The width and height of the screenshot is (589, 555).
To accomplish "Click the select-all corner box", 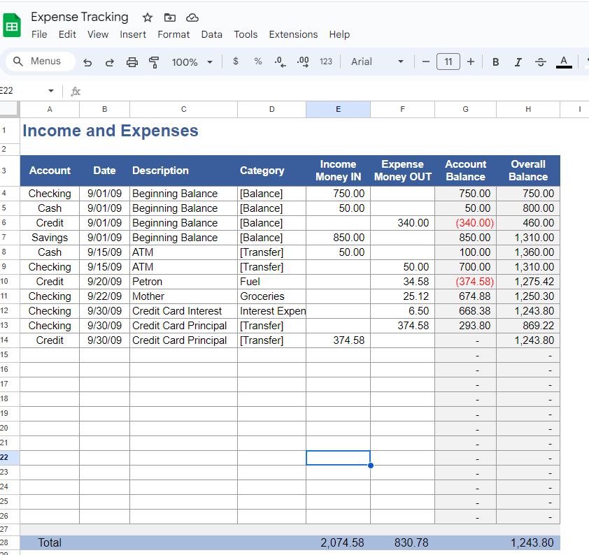I will click(9, 109).
